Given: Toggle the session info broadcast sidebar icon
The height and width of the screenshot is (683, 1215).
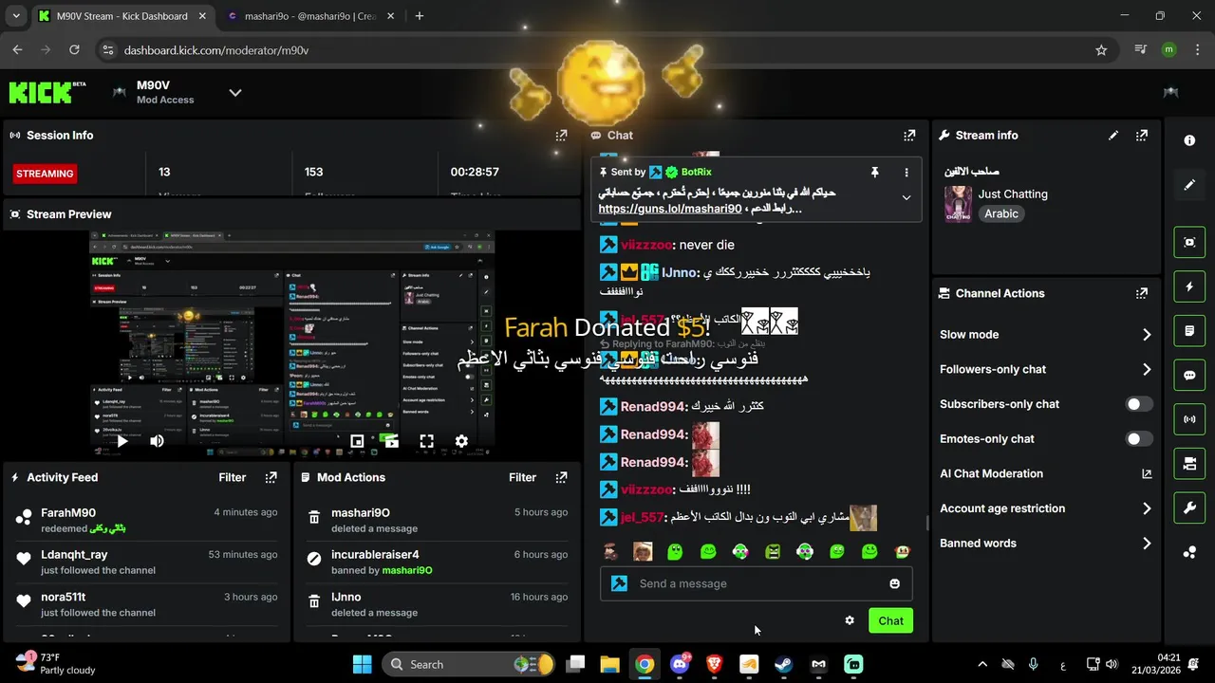Looking at the screenshot, I should click(1189, 419).
